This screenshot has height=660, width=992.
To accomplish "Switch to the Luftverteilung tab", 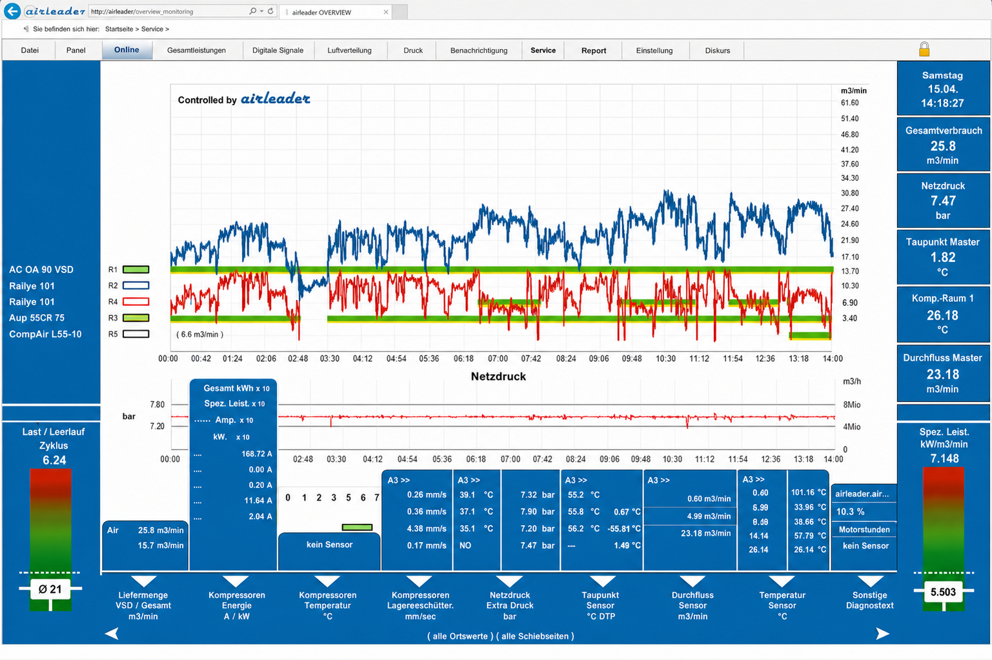I will (x=350, y=50).
